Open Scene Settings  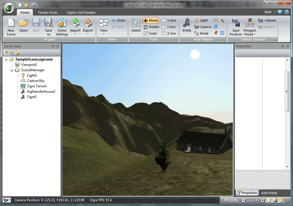pyautogui.click(x=62, y=27)
